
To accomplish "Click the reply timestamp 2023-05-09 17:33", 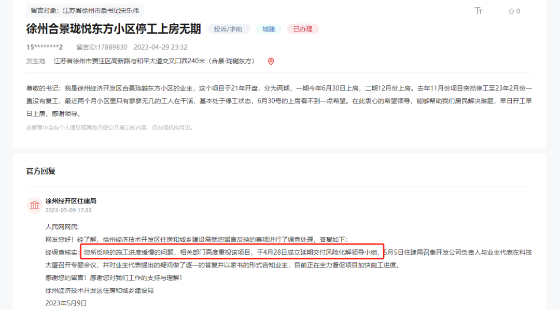I will pyautogui.click(x=68, y=210).
